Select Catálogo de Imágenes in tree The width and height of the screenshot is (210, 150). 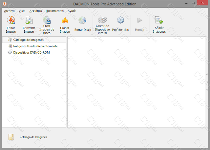point(34,40)
